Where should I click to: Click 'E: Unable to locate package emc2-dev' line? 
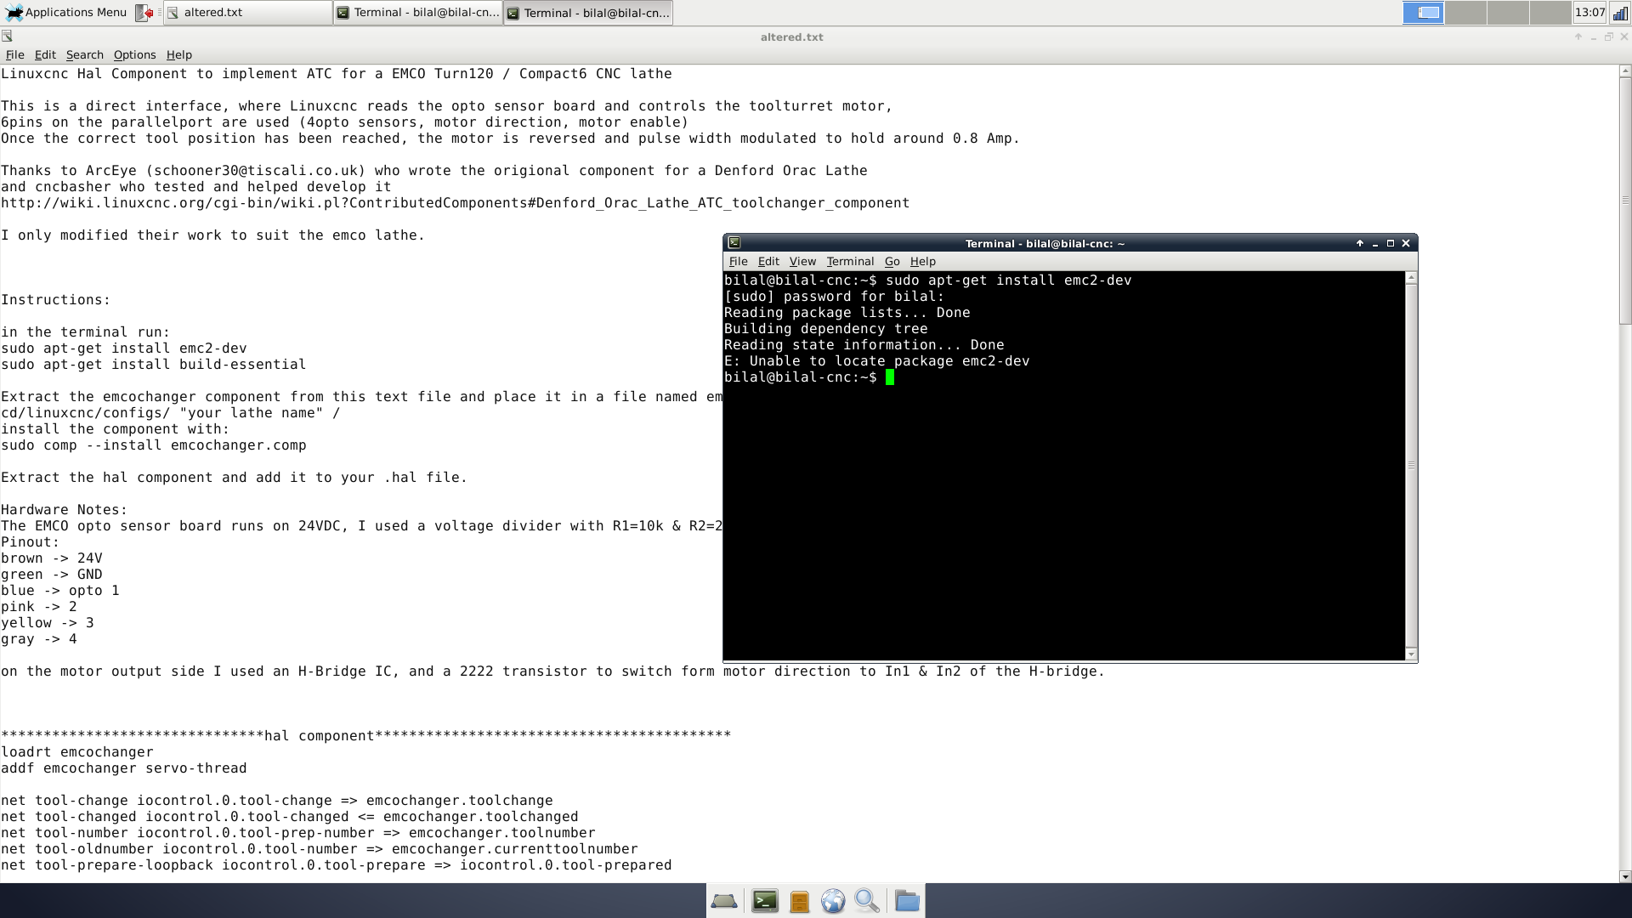click(x=876, y=361)
